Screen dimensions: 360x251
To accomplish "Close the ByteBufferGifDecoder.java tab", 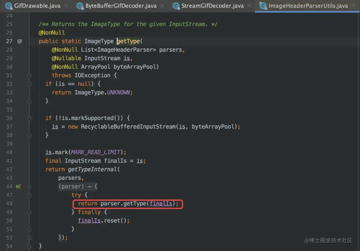I will (162, 6).
